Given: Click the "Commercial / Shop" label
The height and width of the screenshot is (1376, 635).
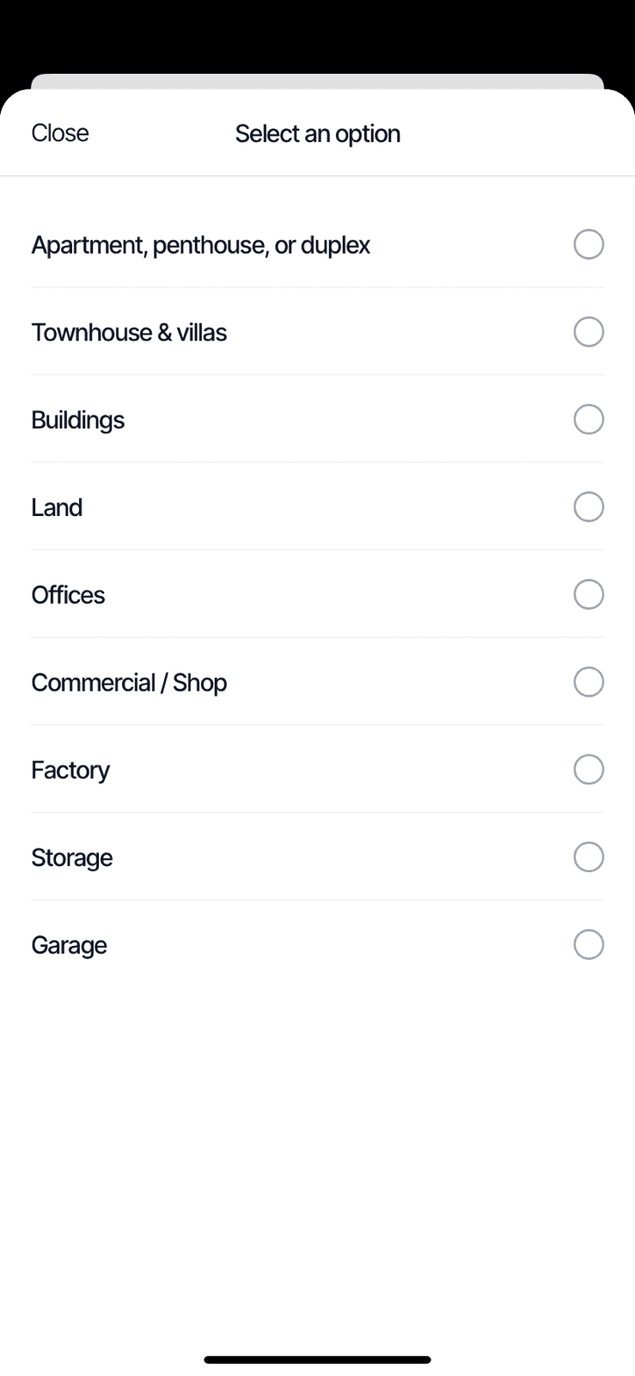Looking at the screenshot, I should pyautogui.click(x=129, y=683).
